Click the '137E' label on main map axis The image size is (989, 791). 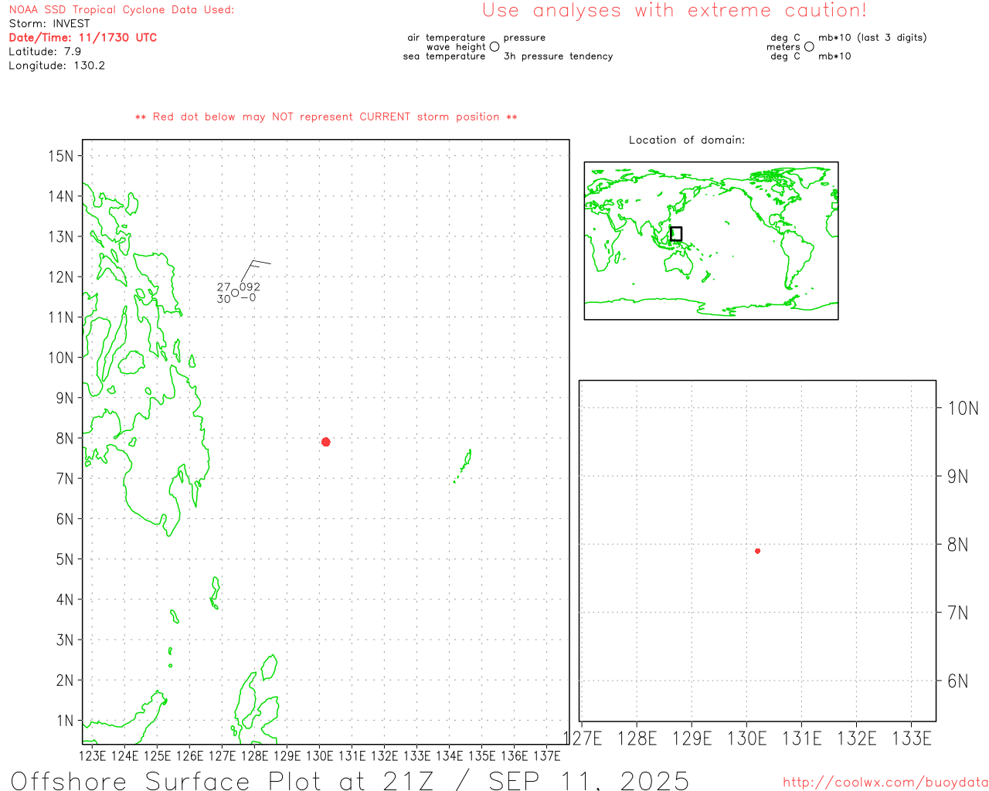click(x=546, y=755)
